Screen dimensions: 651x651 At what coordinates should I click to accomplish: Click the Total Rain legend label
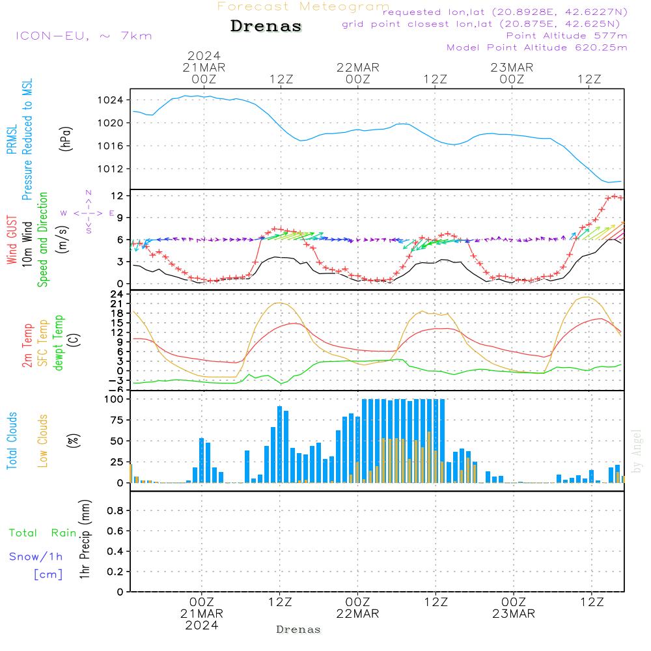coord(43,533)
